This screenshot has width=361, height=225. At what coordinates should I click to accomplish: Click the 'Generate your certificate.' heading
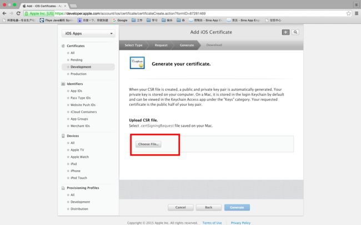(x=181, y=64)
